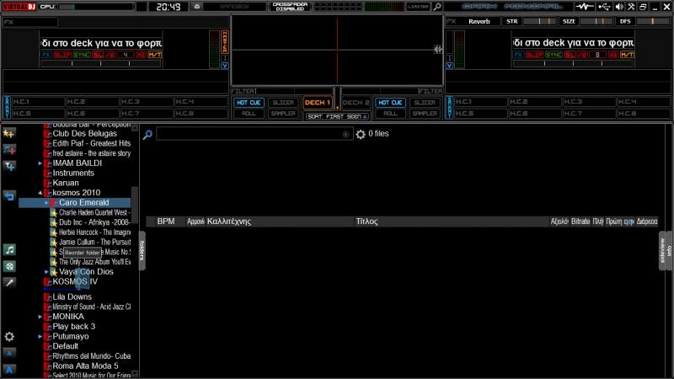
Task: Collapse the kosmos 2010 folder
Action: point(40,193)
